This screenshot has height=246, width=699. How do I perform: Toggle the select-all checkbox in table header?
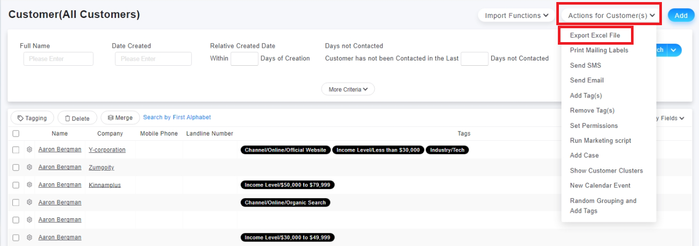(x=16, y=134)
